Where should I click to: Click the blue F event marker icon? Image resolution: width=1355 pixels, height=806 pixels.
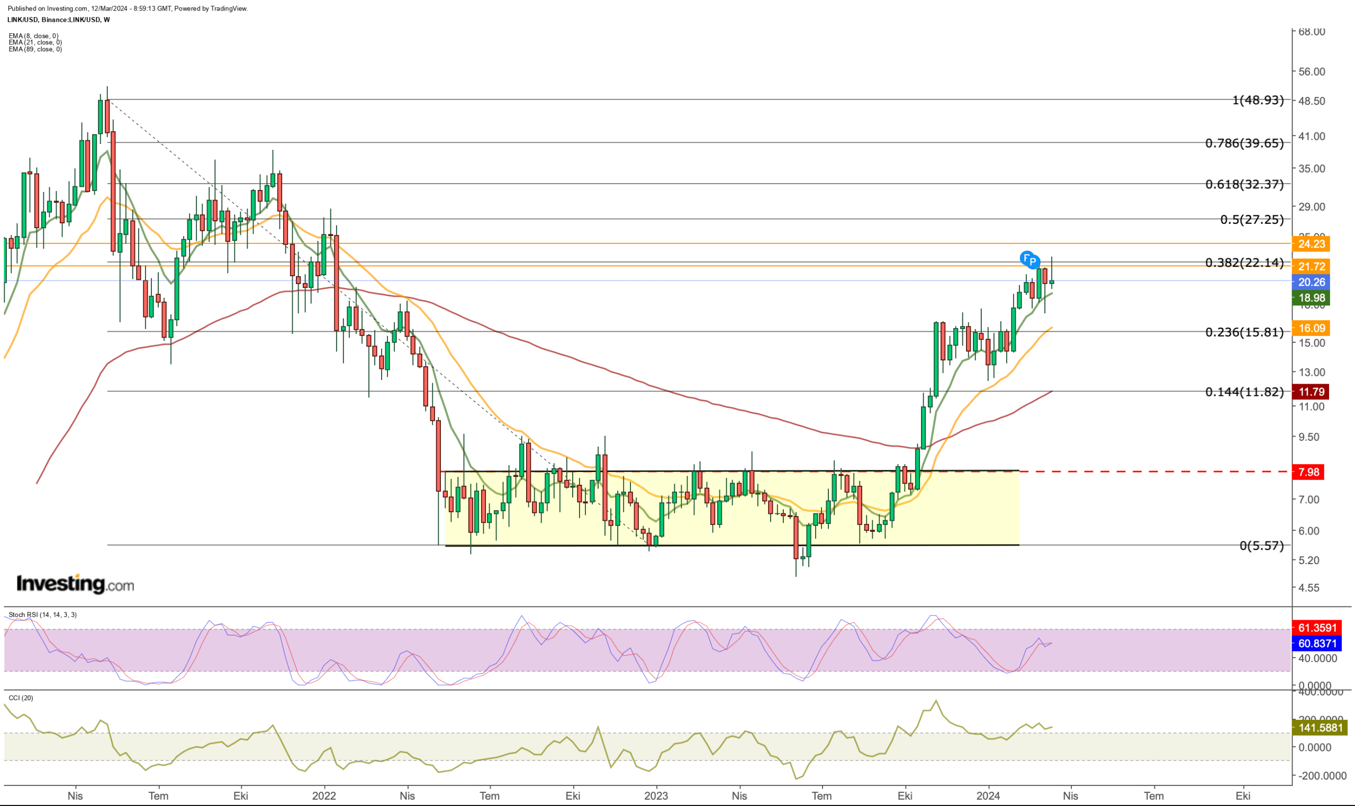[1026, 258]
